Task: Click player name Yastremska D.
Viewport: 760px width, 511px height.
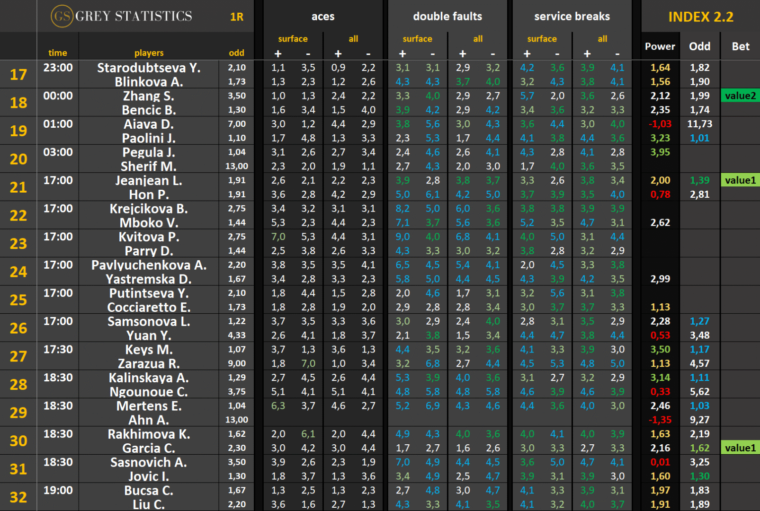Action: tap(149, 279)
